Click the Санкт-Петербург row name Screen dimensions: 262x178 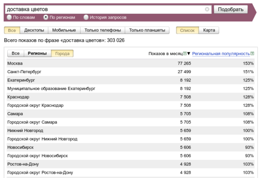coord(24,72)
